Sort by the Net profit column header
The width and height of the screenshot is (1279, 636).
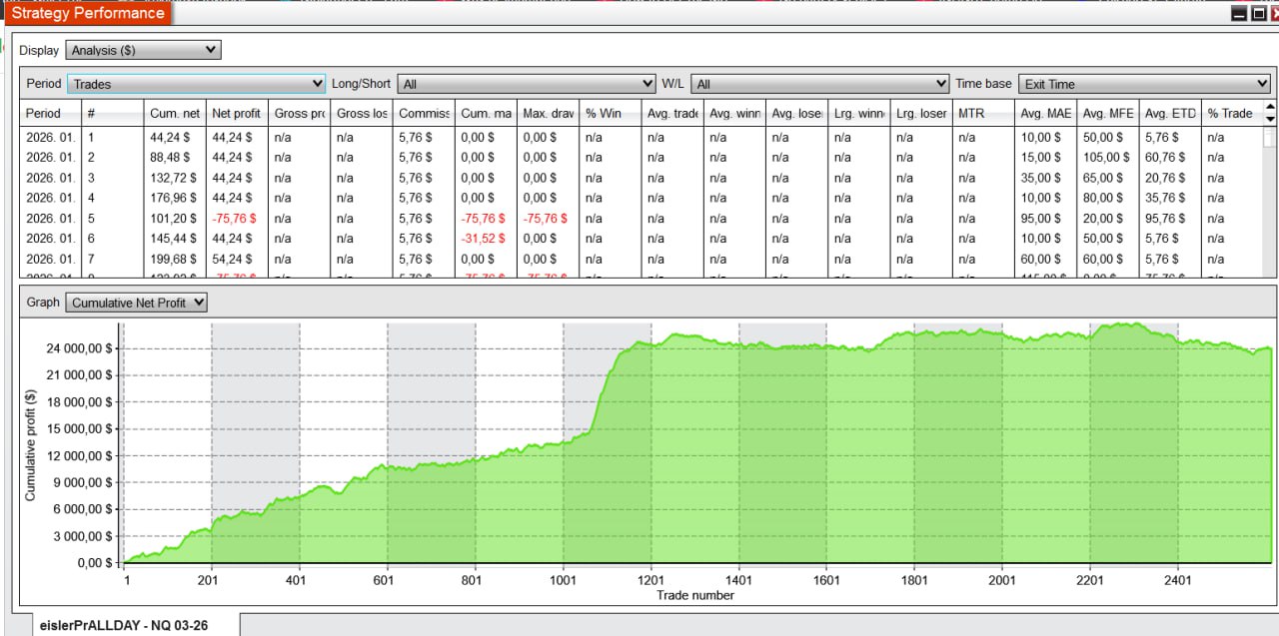(x=236, y=114)
